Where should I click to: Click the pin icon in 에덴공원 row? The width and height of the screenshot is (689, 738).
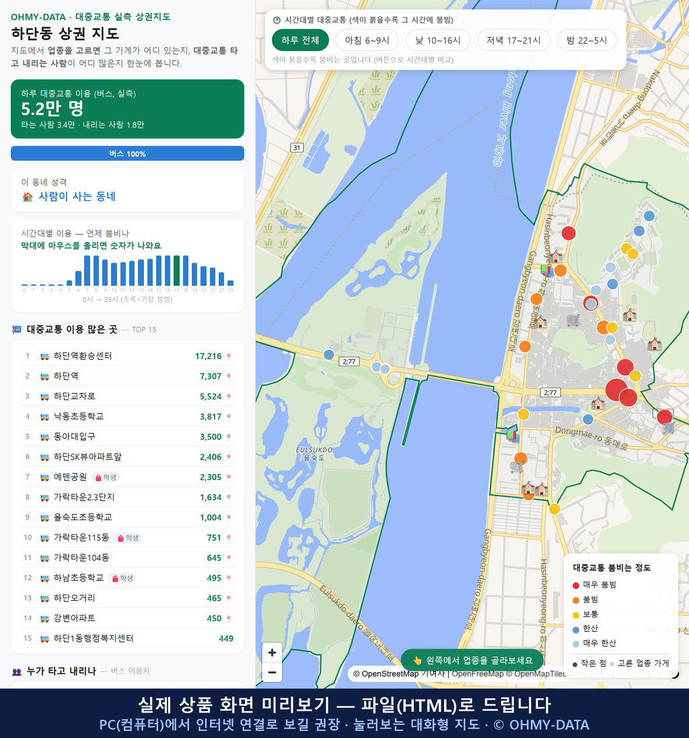229,477
